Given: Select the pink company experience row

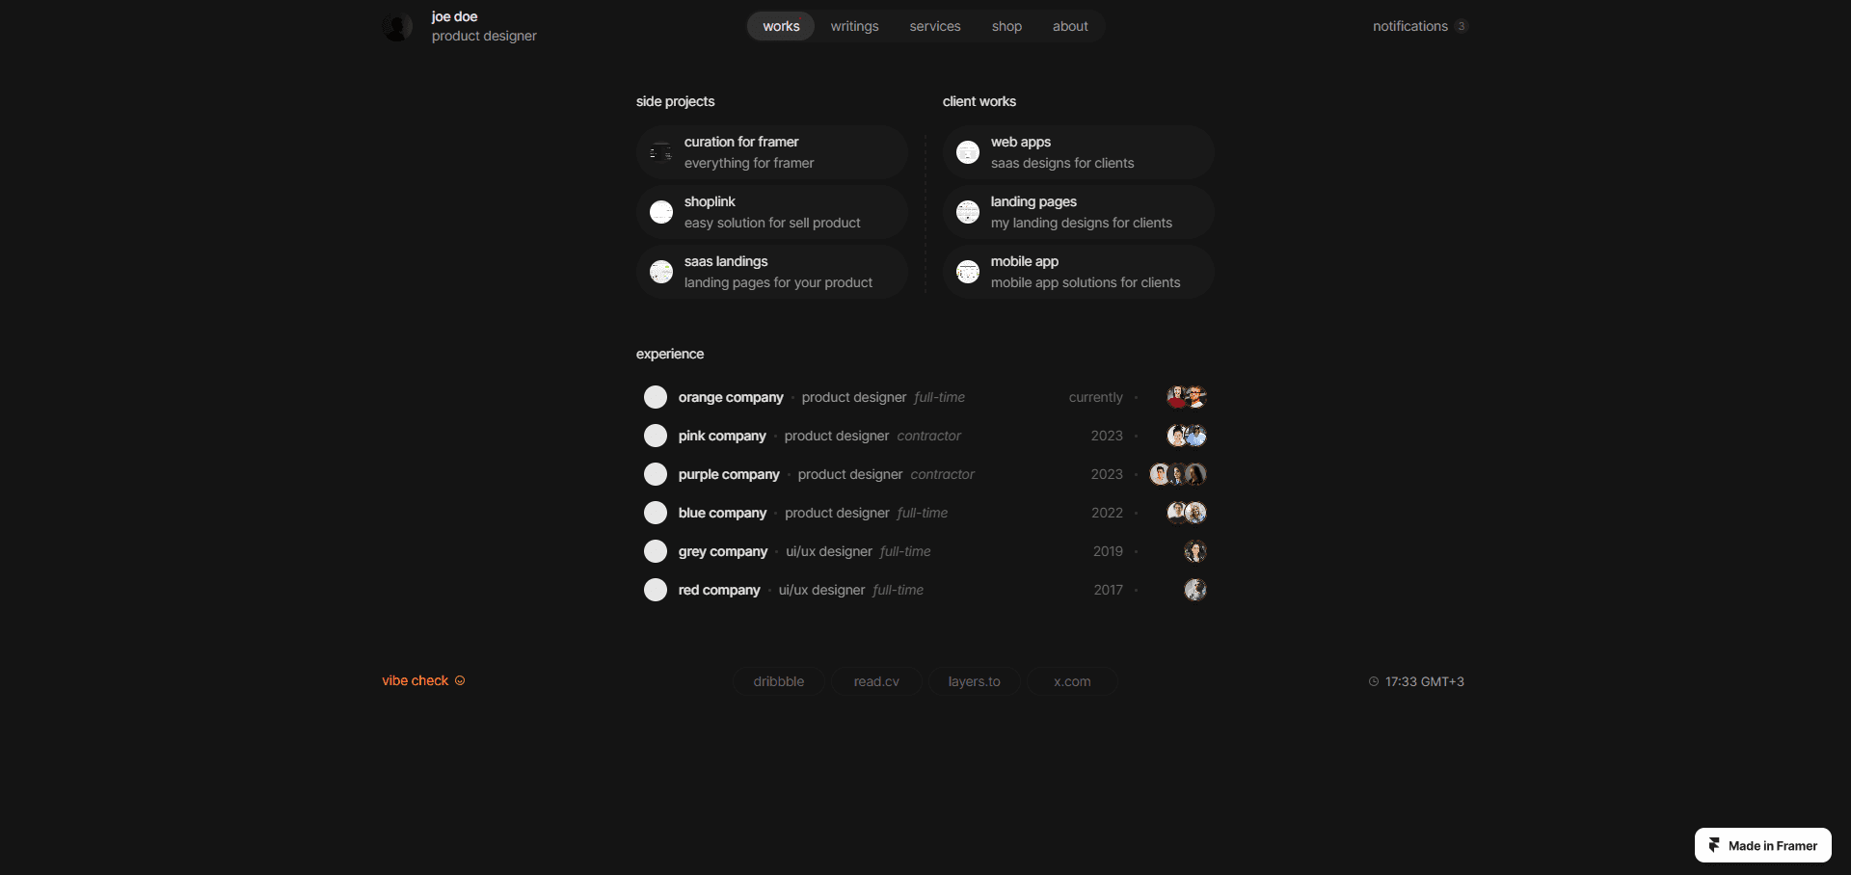Looking at the screenshot, I should coord(925,436).
